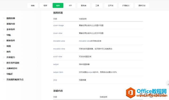The width and height of the screenshot is (169, 100).
Task: Open the view component link
Action: tap(55, 80)
